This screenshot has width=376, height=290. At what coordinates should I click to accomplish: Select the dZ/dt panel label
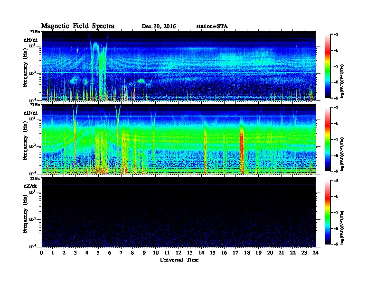pyautogui.click(x=30, y=186)
